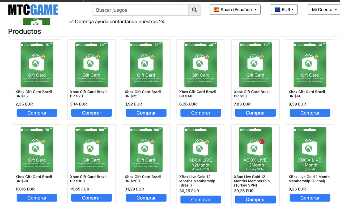Buy the Xbox Gift Card Brazil BR $40
Image resolution: width=340 pixels, height=207 pixels.
tap(201, 113)
